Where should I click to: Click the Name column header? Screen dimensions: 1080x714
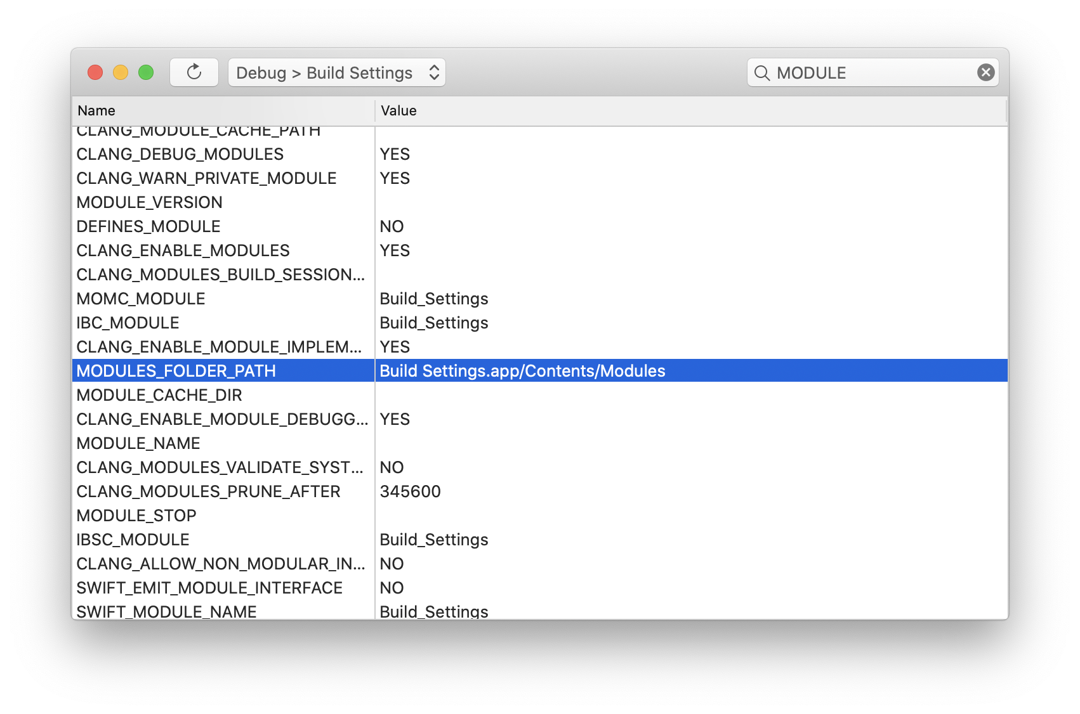[x=96, y=110]
